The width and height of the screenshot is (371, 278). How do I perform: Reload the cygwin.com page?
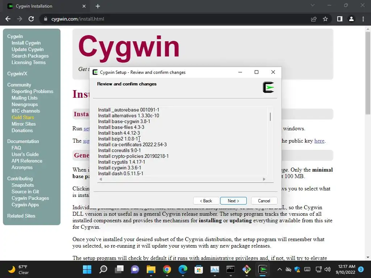(x=31, y=19)
